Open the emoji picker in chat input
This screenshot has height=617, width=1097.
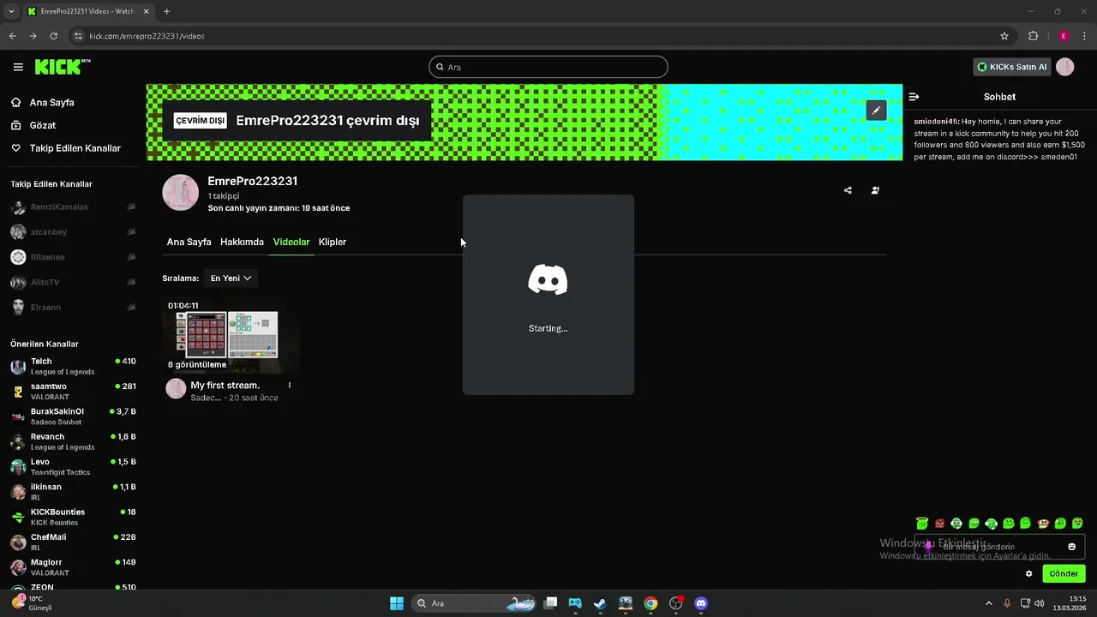1071,547
